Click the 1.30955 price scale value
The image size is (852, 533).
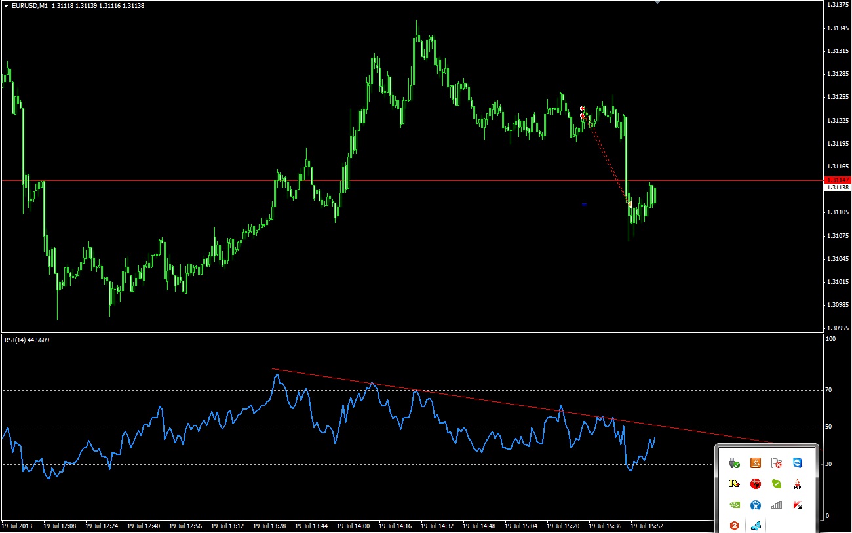pos(838,328)
